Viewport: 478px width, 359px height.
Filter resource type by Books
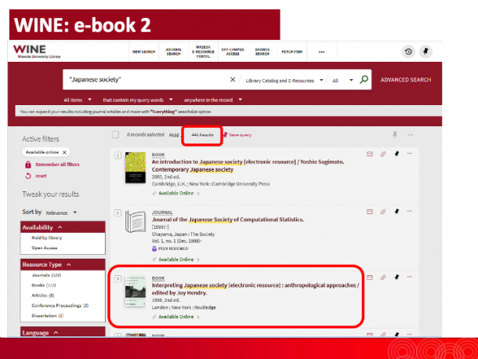(x=44, y=285)
